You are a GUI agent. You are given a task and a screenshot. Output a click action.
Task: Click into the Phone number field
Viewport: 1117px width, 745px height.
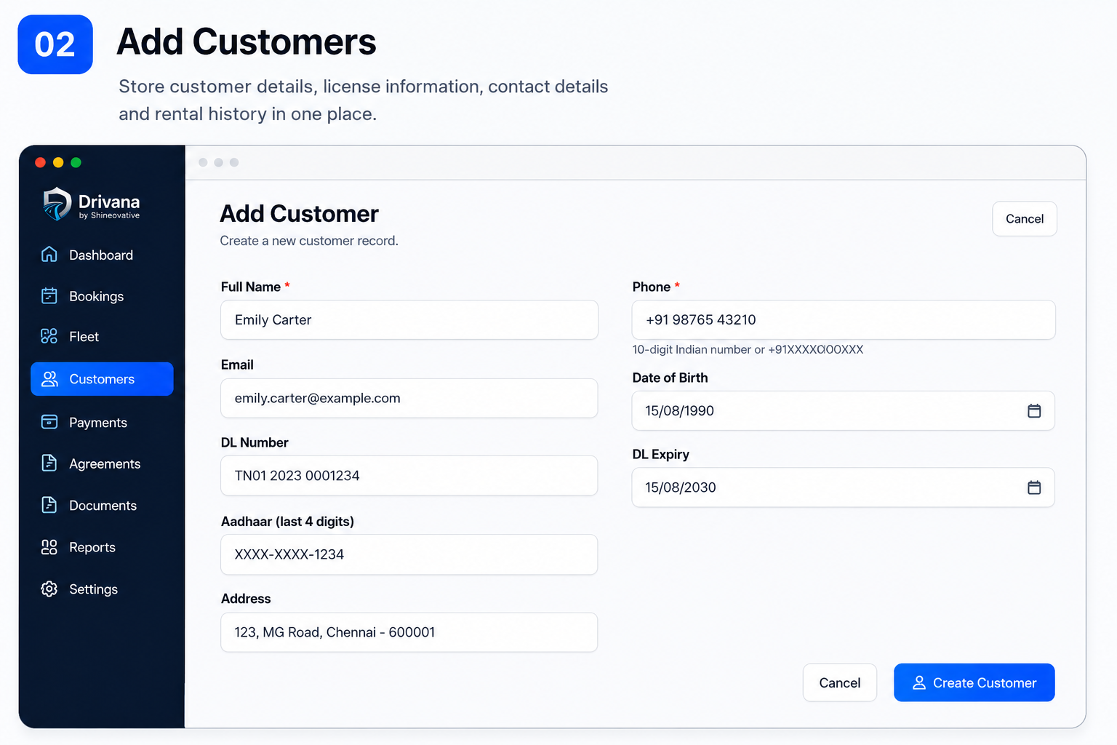[x=844, y=320]
